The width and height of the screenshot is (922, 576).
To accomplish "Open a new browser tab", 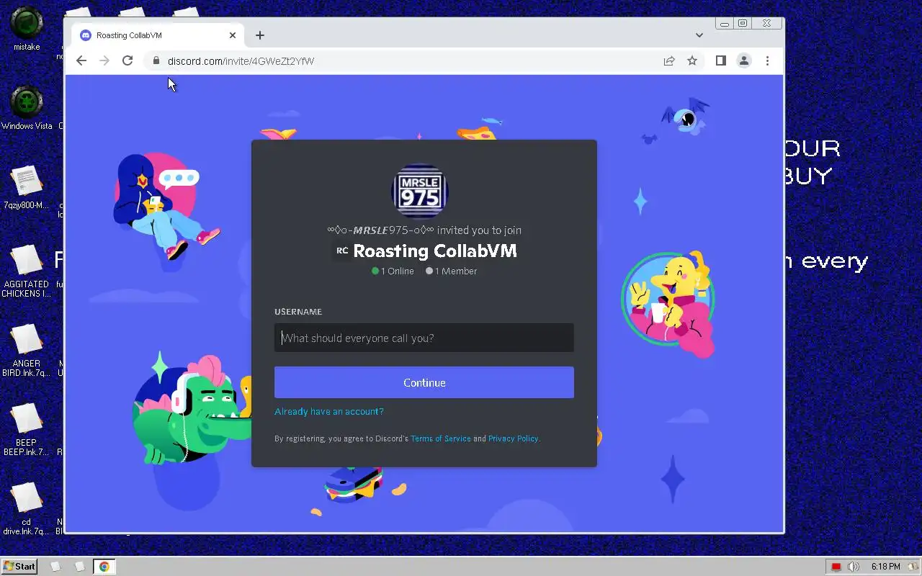I will (x=260, y=35).
